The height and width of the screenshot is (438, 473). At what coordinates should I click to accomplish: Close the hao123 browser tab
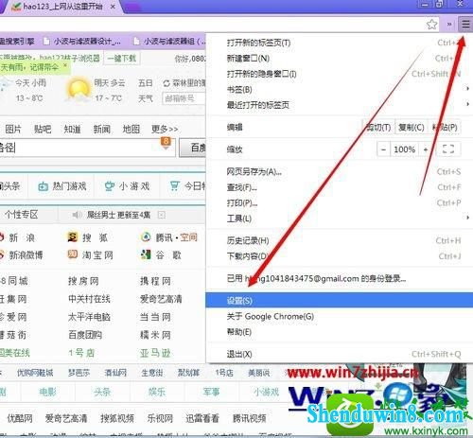pos(114,7)
